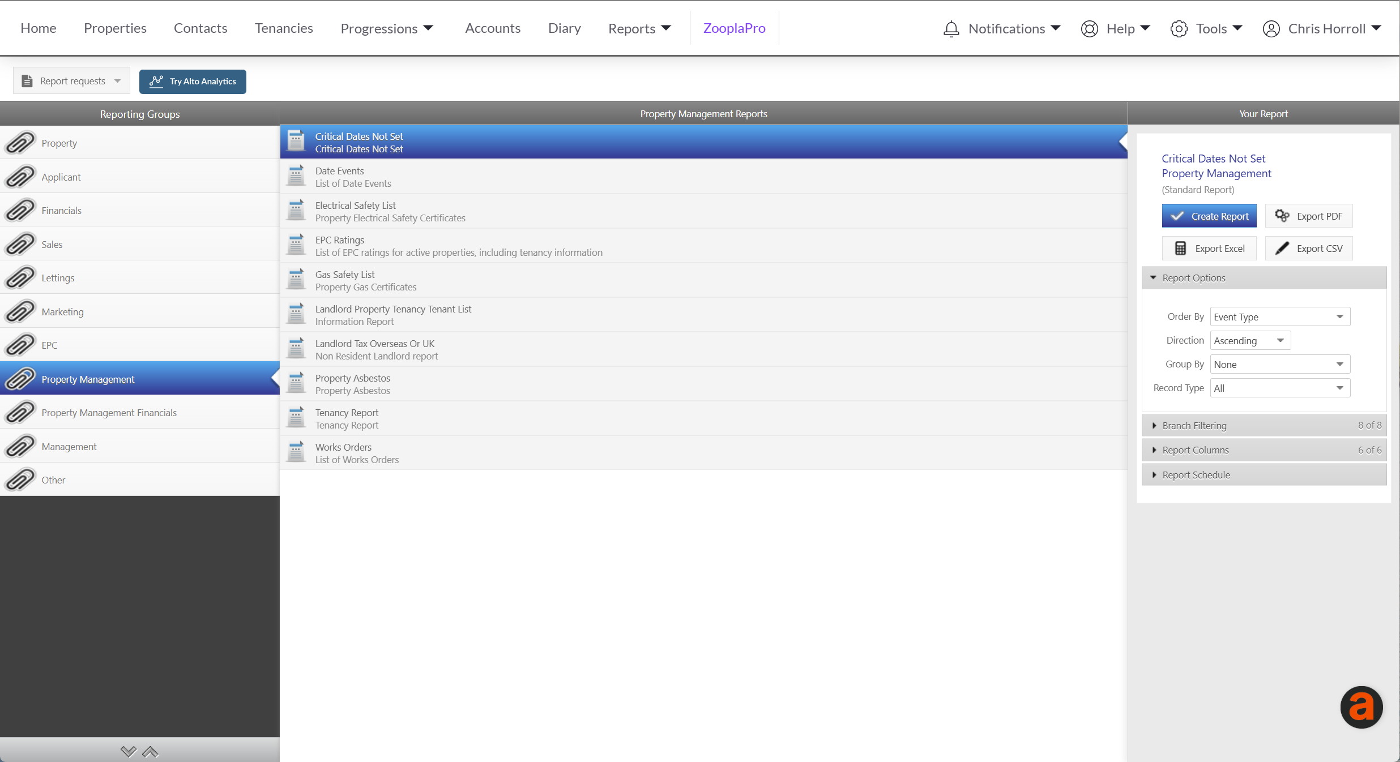Click the Works Orders report icon
The image size is (1400, 762).
click(296, 452)
